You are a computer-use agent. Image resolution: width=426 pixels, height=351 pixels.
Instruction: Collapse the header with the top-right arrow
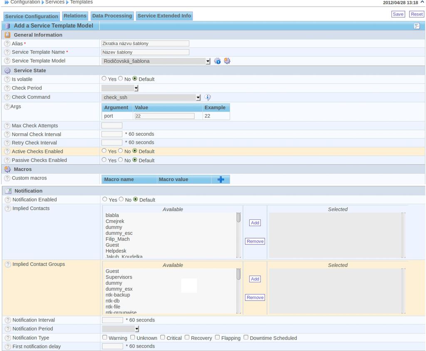click(x=422, y=2)
